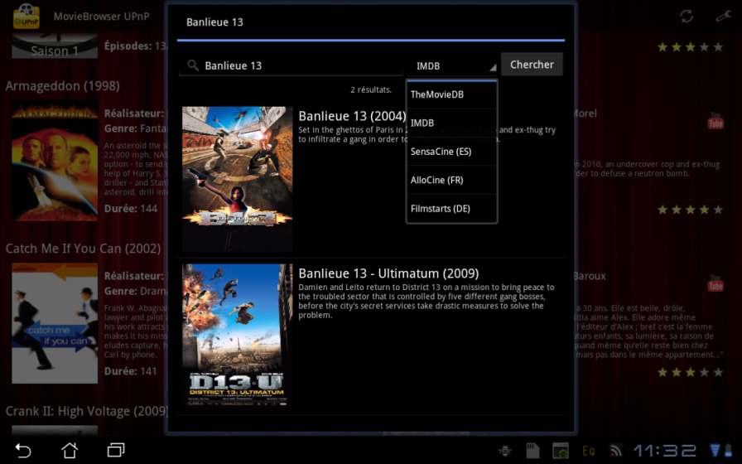Tap the Catch Me If You Can (2002) title
The width and height of the screenshot is (742, 464).
pos(84,249)
